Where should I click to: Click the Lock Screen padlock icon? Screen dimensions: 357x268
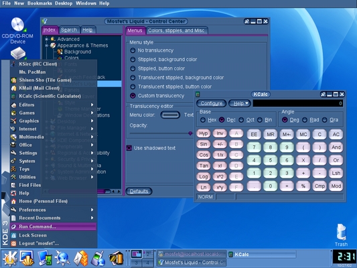pos(13,235)
